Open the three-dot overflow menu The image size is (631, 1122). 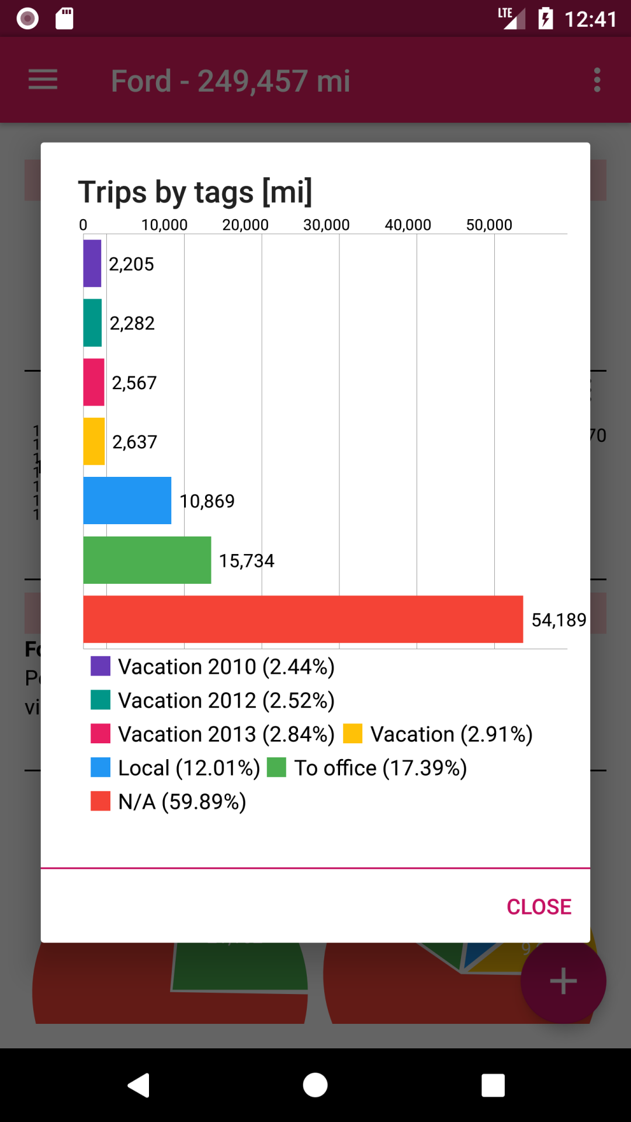[597, 80]
